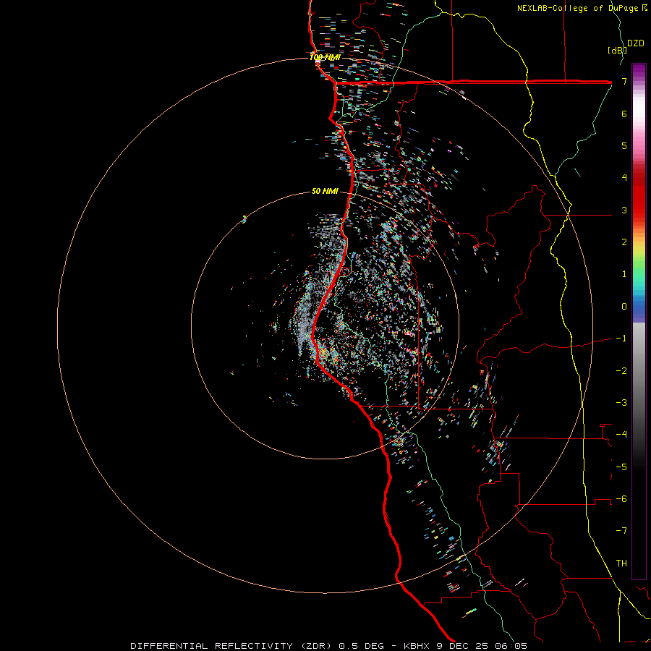Image resolution: width=651 pixels, height=651 pixels.
Task: Click the -4 value on the scale
Action: [x=621, y=435]
